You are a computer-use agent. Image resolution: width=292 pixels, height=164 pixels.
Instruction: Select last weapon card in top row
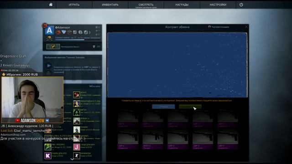tap(228, 118)
